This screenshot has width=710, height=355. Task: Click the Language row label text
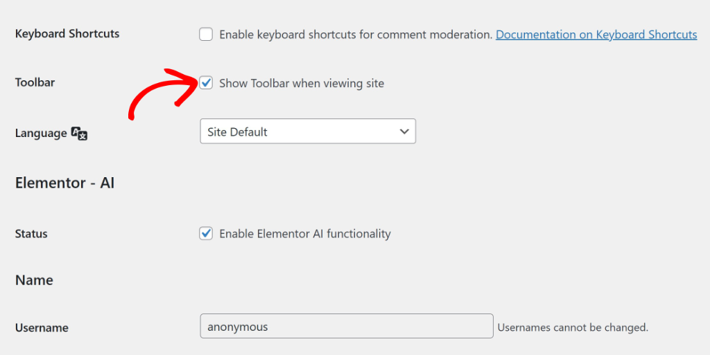(x=41, y=133)
